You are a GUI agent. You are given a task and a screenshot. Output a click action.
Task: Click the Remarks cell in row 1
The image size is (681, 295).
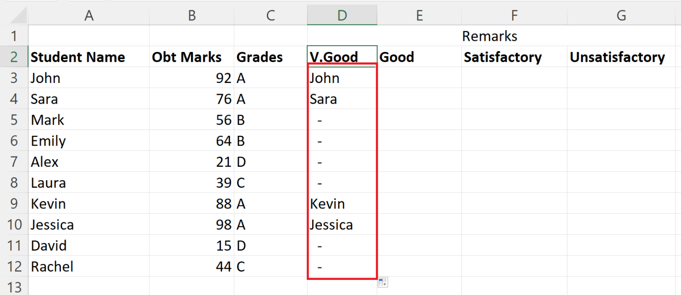coord(489,36)
